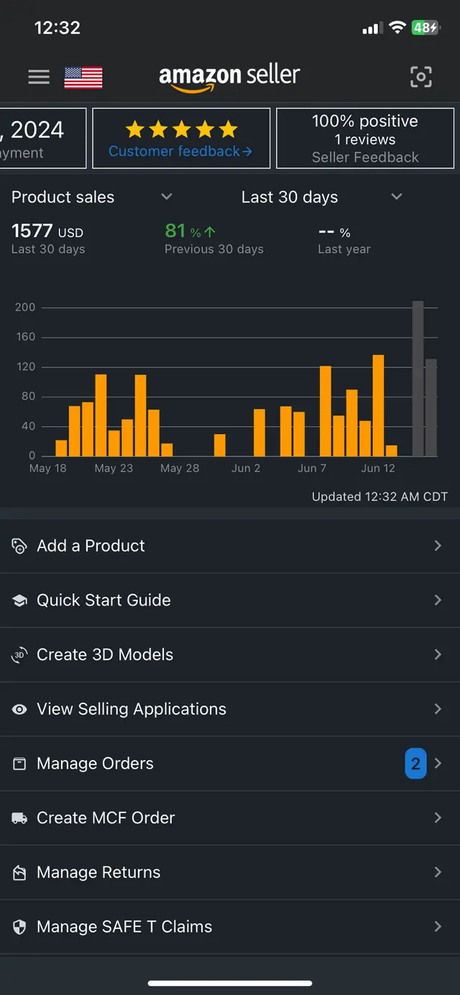The width and height of the screenshot is (460, 995).
Task: Open the hamburger navigation menu
Action: [39, 77]
